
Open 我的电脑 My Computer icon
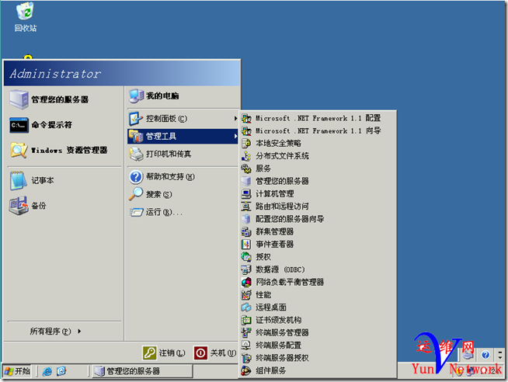(136, 95)
